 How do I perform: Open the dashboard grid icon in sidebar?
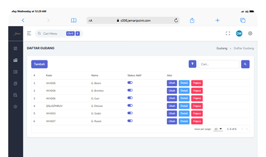click(x=15, y=49)
